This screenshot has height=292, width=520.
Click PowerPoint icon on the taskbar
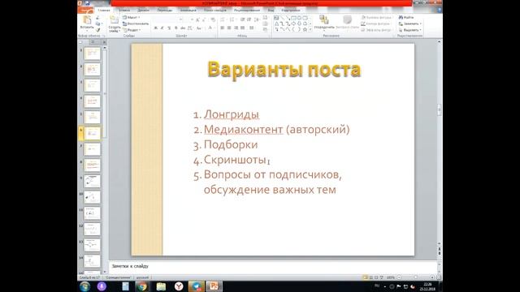214,286
